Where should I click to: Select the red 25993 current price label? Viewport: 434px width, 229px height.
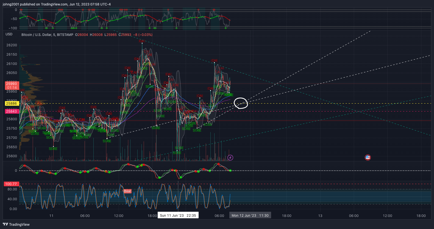click(x=12, y=84)
